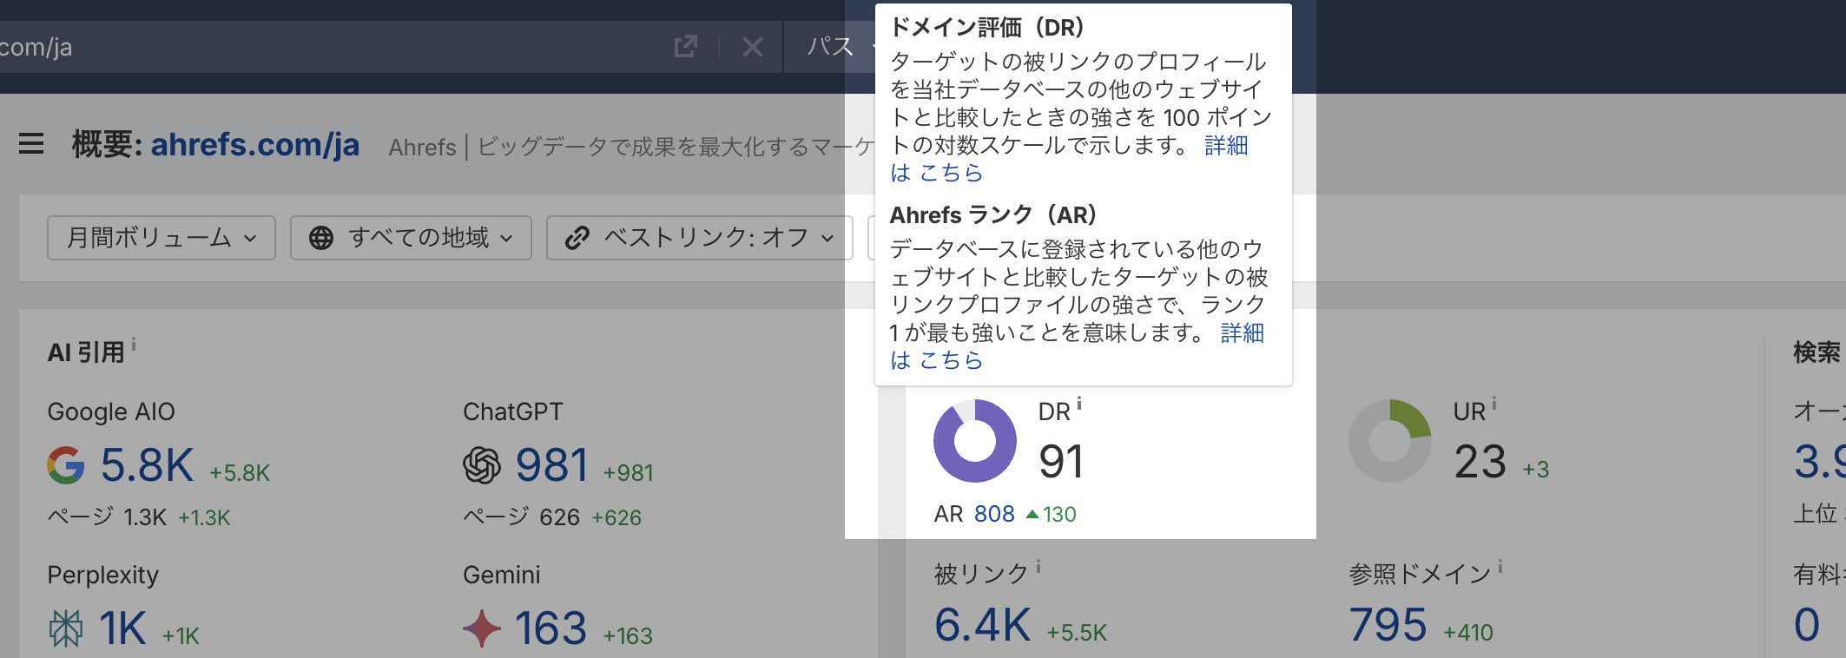Expand the 月間ボリューム dropdown
1846x658 pixels.
162,238
